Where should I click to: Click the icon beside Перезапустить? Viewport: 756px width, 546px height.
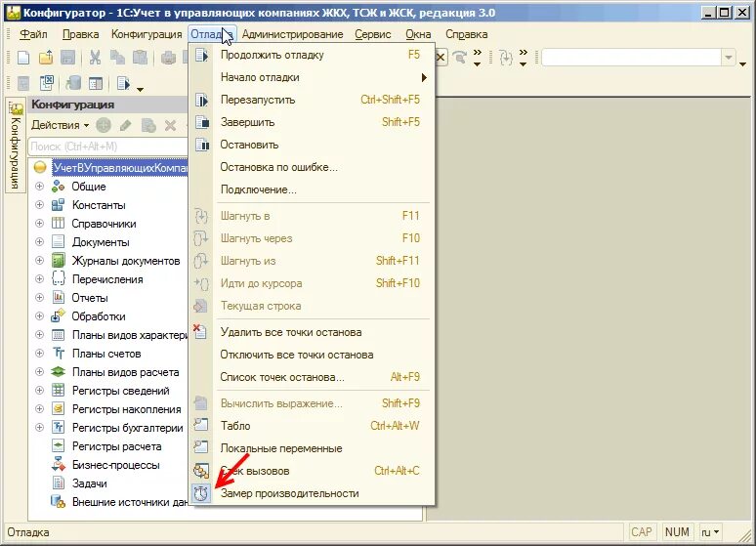click(201, 100)
